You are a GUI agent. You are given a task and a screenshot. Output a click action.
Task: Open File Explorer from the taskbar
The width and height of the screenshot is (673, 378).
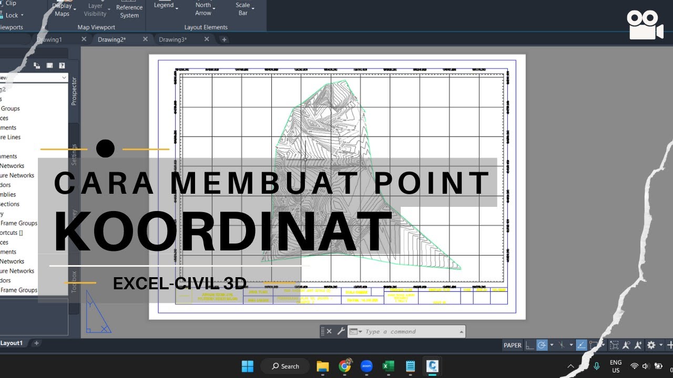(x=322, y=366)
